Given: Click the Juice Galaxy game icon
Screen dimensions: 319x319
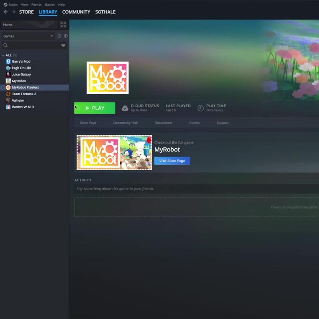Looking at the screenshot, I should tap(8, 75).
